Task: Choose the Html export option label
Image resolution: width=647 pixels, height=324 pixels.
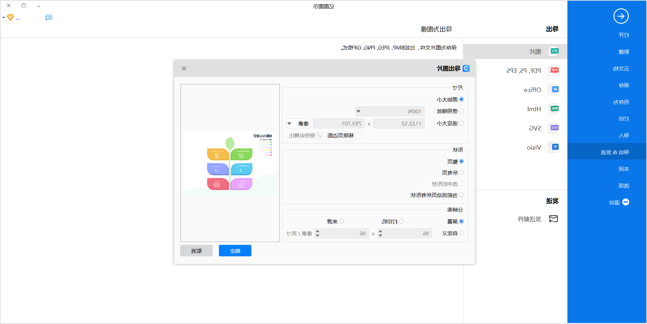Action: coord(534,109)
